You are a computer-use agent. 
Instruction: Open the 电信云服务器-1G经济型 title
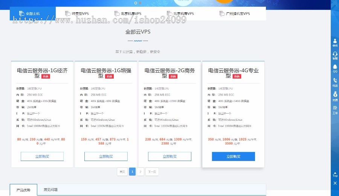click(x=42, y=73)
